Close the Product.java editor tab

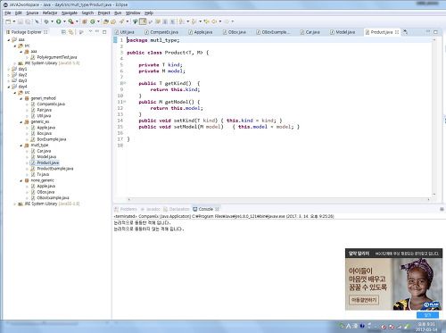397,32
